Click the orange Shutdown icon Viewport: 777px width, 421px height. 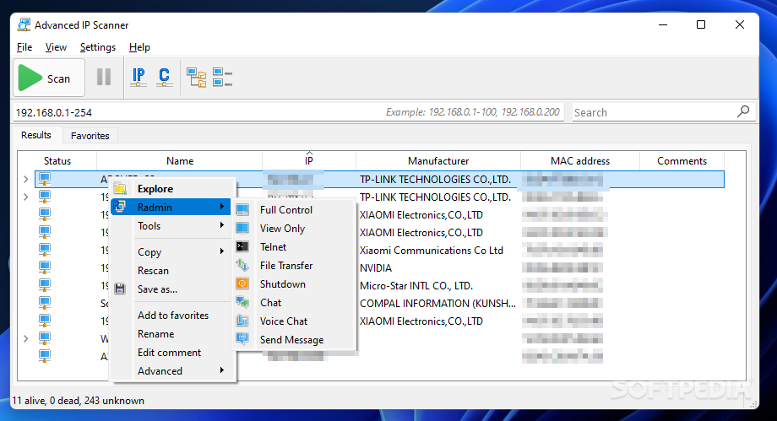pos(242,283)
